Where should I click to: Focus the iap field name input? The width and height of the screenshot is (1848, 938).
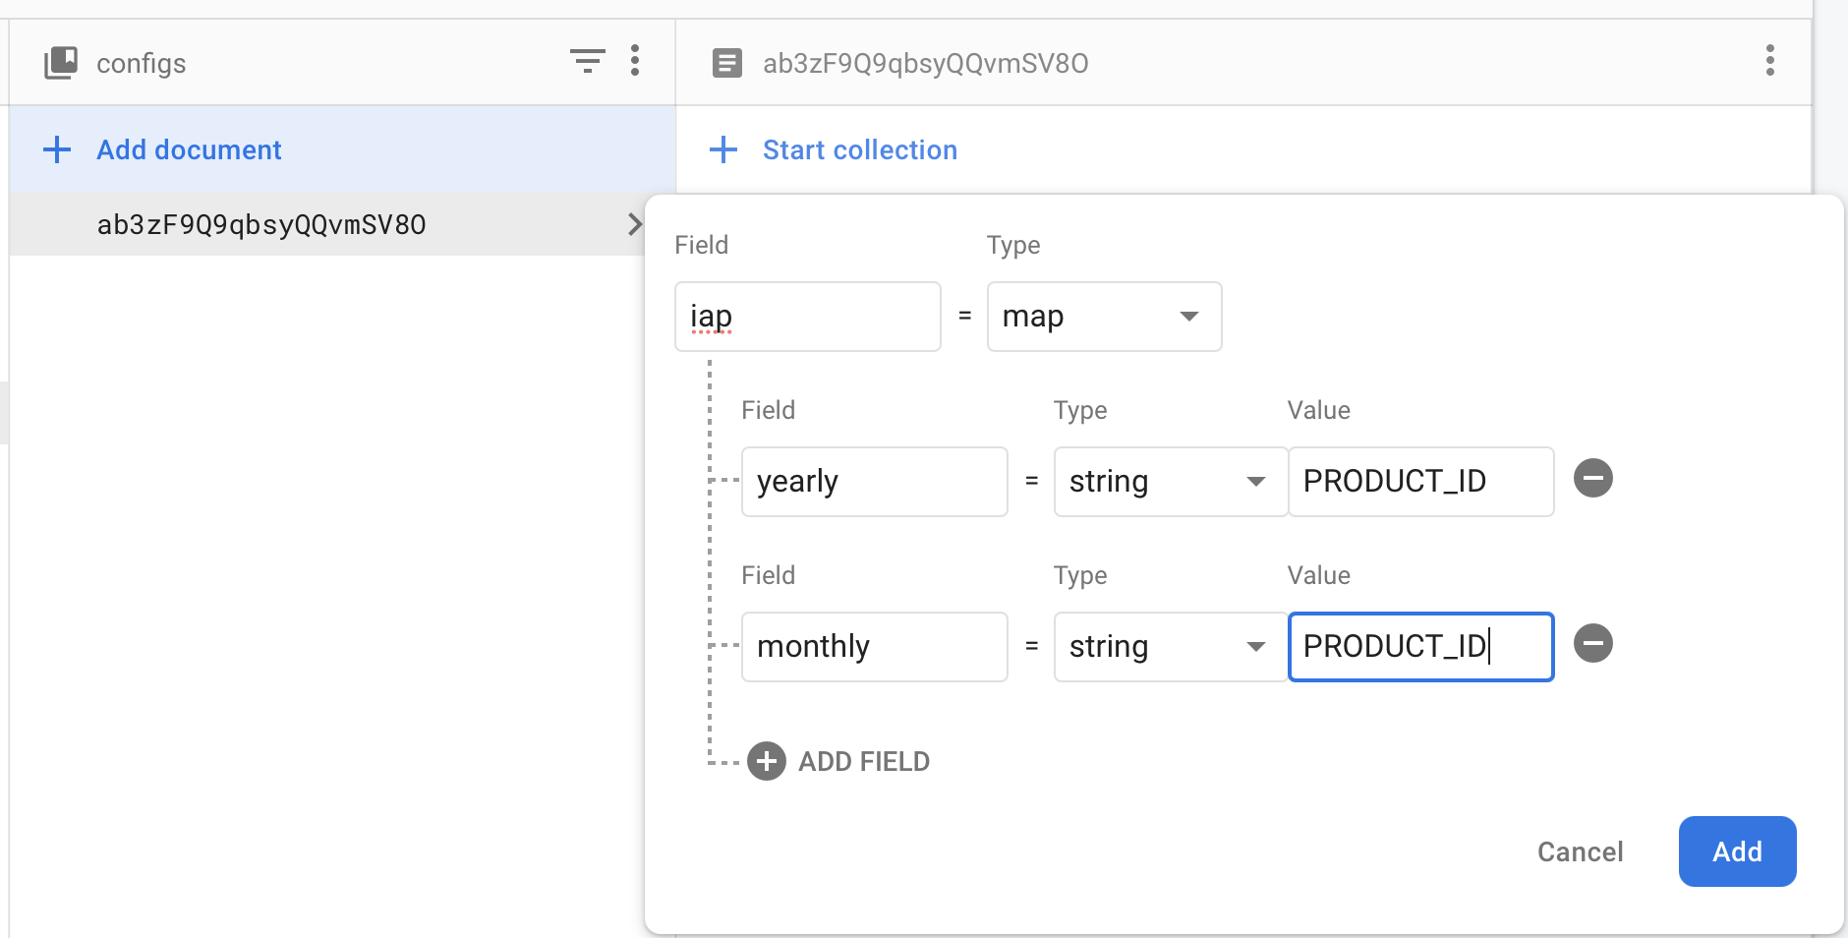pyautogui.click(x=808, y=317)
